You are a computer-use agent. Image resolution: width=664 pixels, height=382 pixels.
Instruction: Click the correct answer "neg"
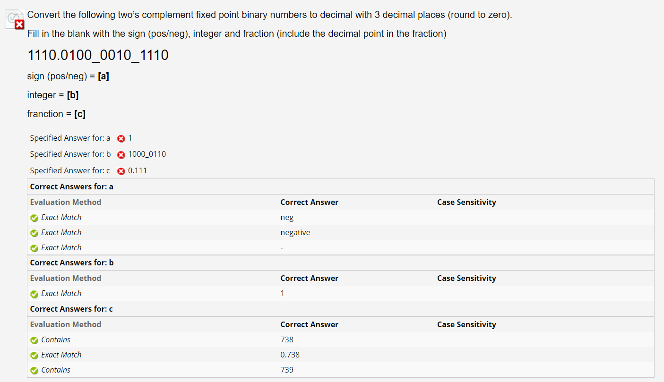pos(287,218)
